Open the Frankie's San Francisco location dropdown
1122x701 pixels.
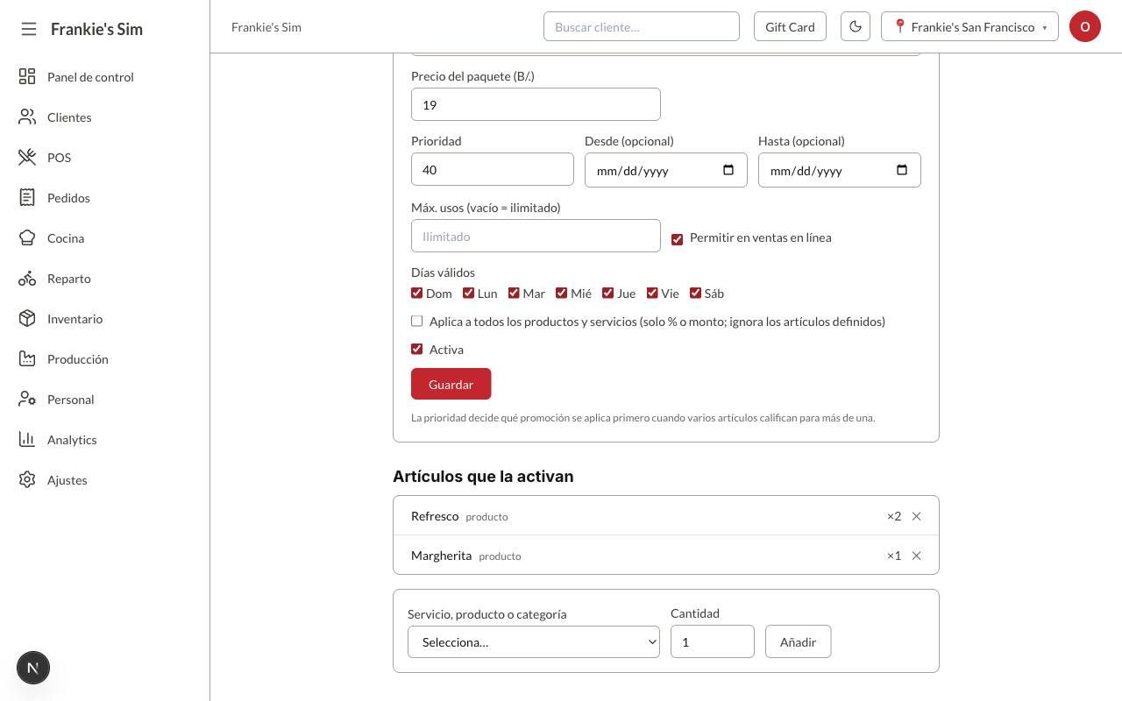pos(969,27)
